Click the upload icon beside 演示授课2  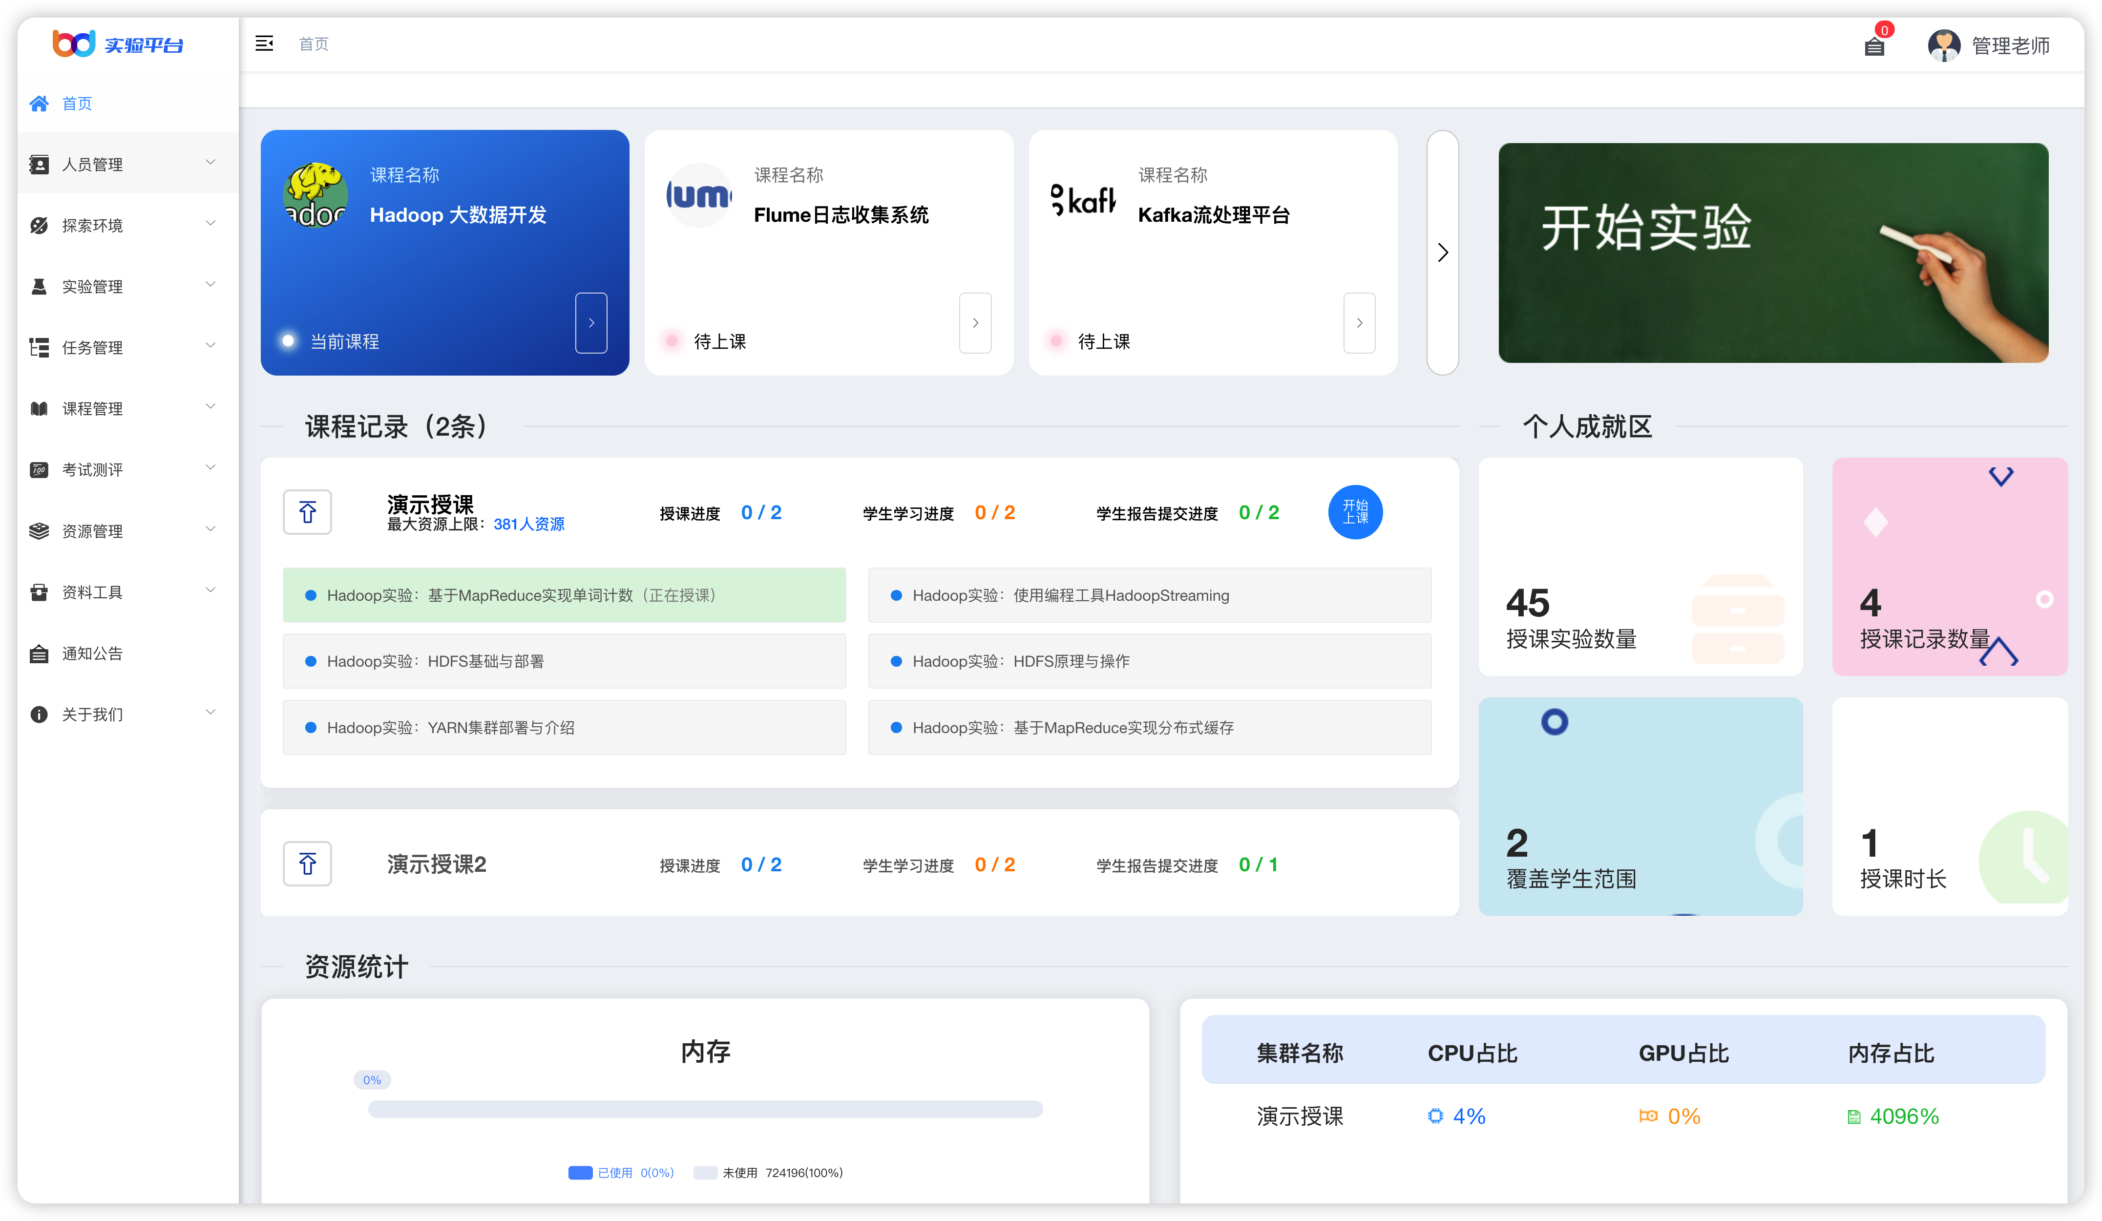(x=307, y=863)
